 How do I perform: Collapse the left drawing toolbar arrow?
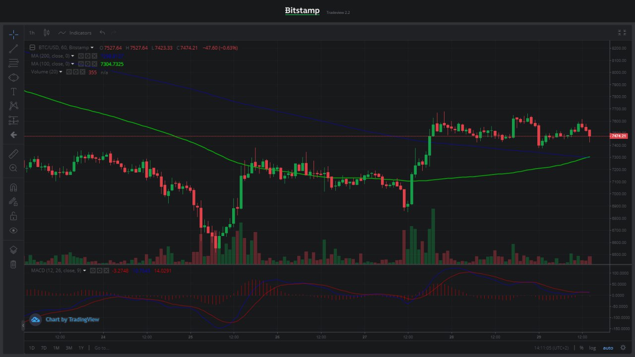(22, 326)
